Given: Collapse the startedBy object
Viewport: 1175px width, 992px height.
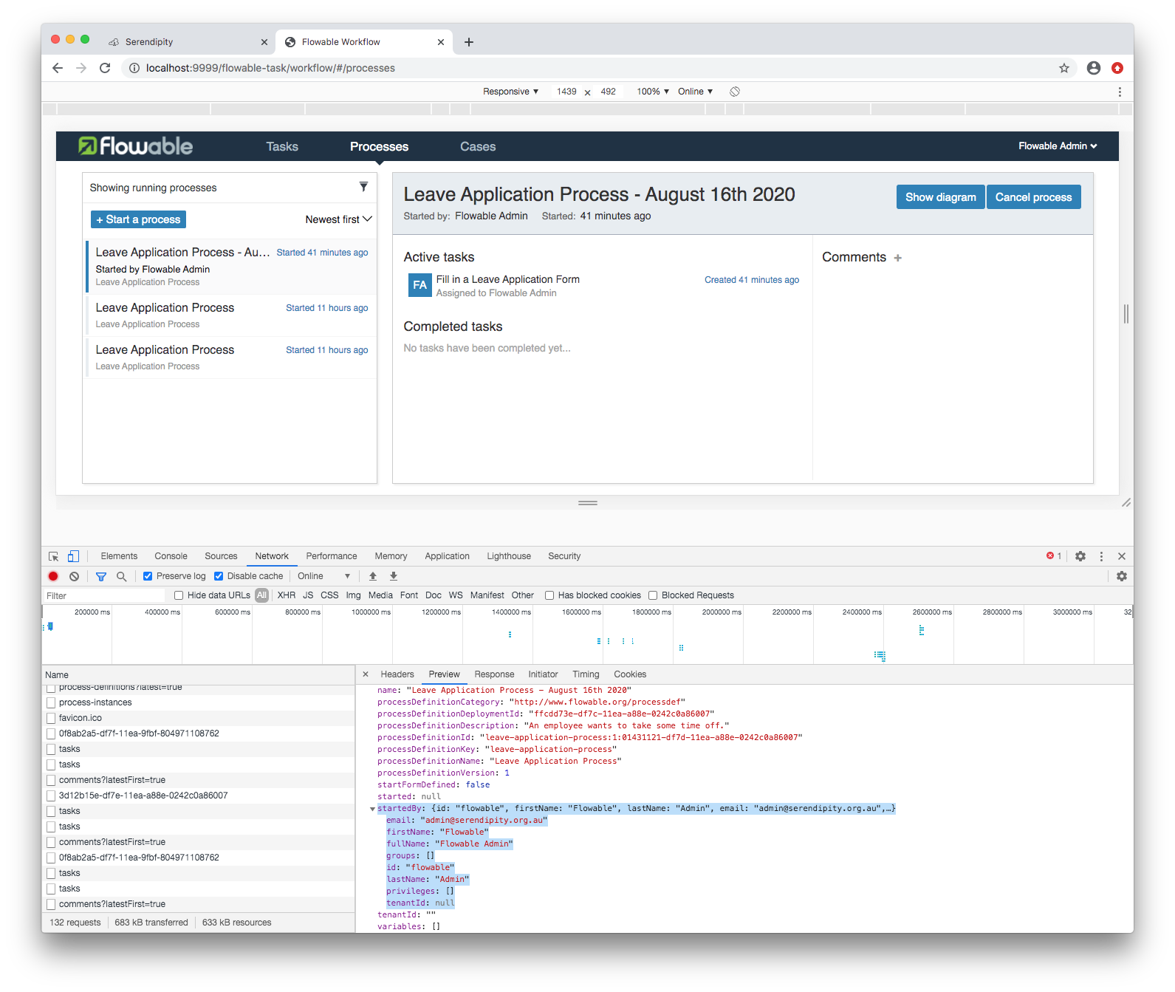Looking at the screenshot, I should pos(372,809).
